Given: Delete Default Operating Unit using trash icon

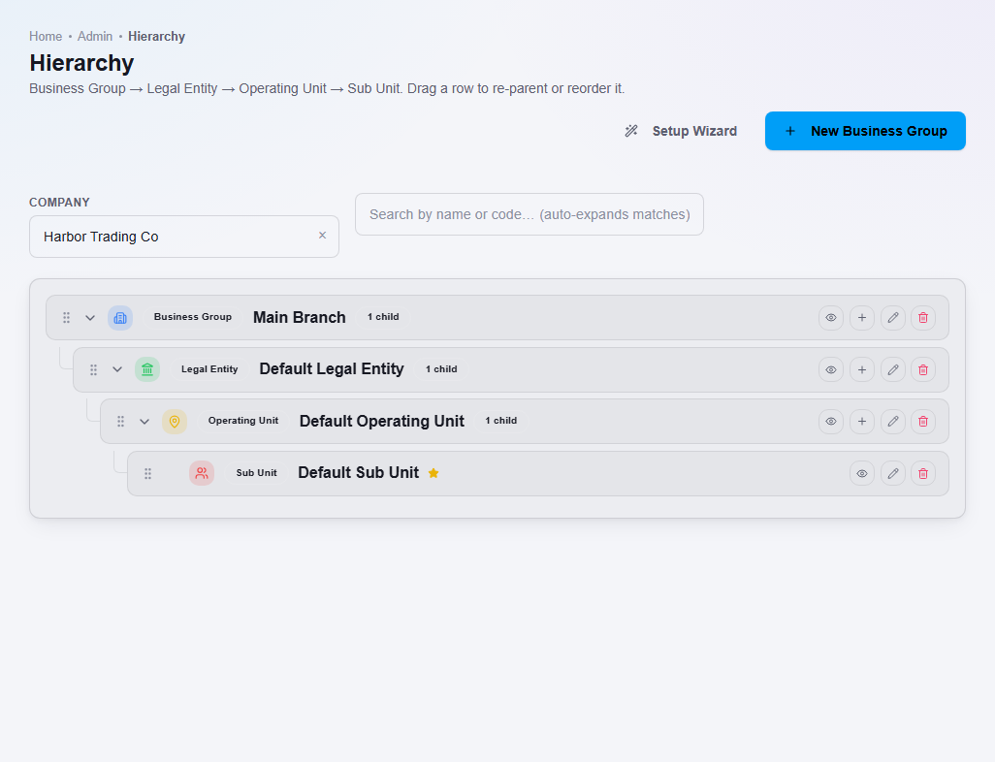Looking at the screenshot, I should (x=923, y=422).
